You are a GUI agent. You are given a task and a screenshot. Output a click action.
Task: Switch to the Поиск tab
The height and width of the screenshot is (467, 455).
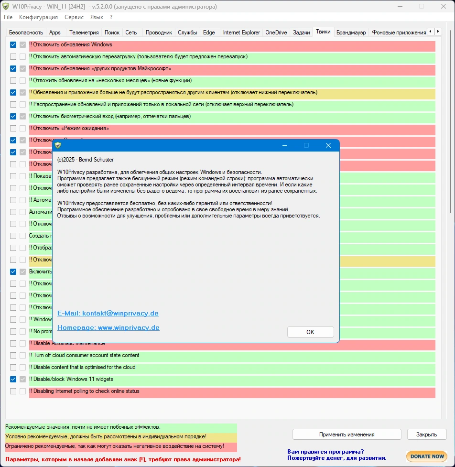[112, 33]
